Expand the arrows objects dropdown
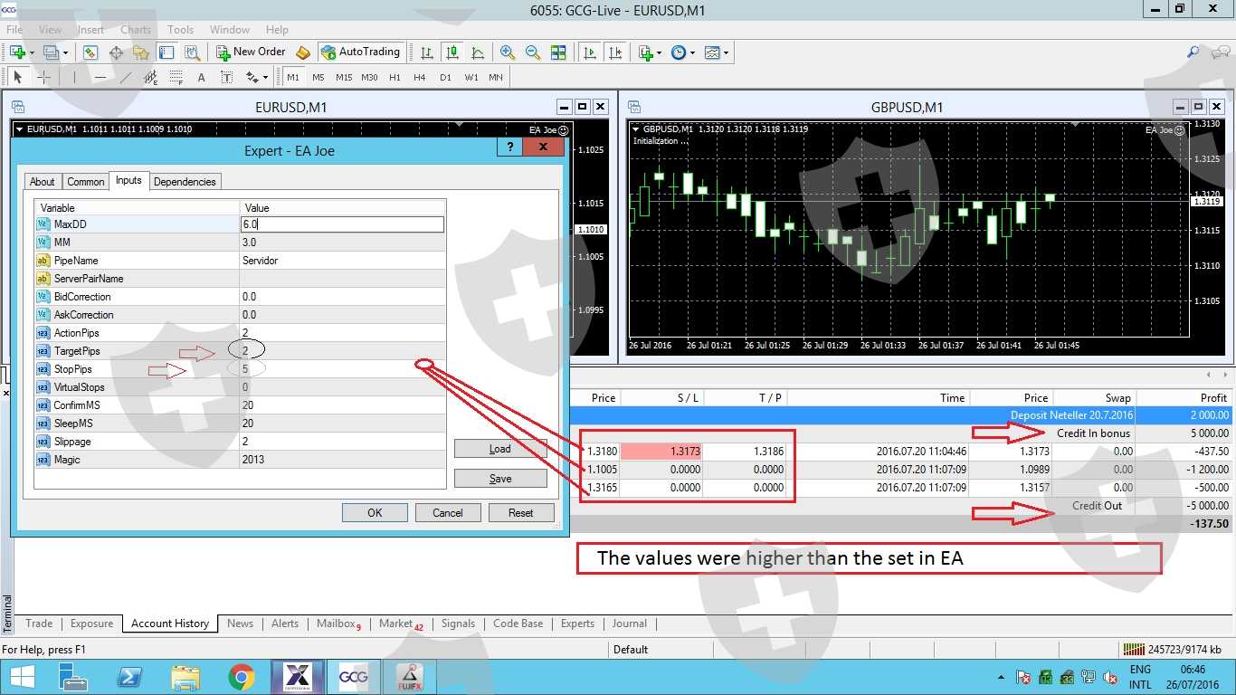 coord(265,78)
